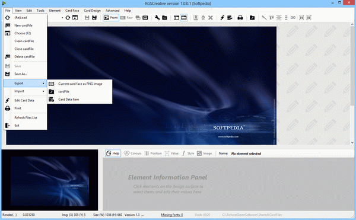The height and width of the screenshot is (220, 356).
Task: Click the card preview thumbnail
Action: point(50,180)
